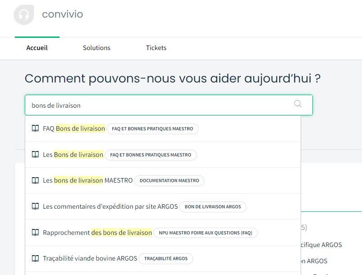This screenshot has width=362, height=275.
Task: Open the Les Bons de livraison article
Action: point(73,155)
